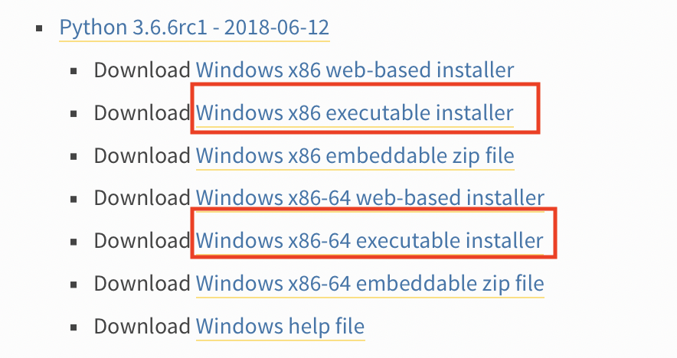Click "Download" word before x86-64 executable installer
677x358 pixels.
[x=142, y=240]
